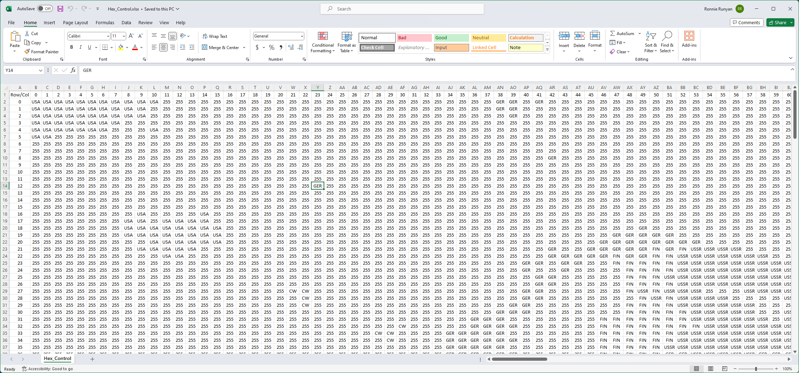Click the Save icon in the title bar
This screenshot has width=799, height=373.
60,9
